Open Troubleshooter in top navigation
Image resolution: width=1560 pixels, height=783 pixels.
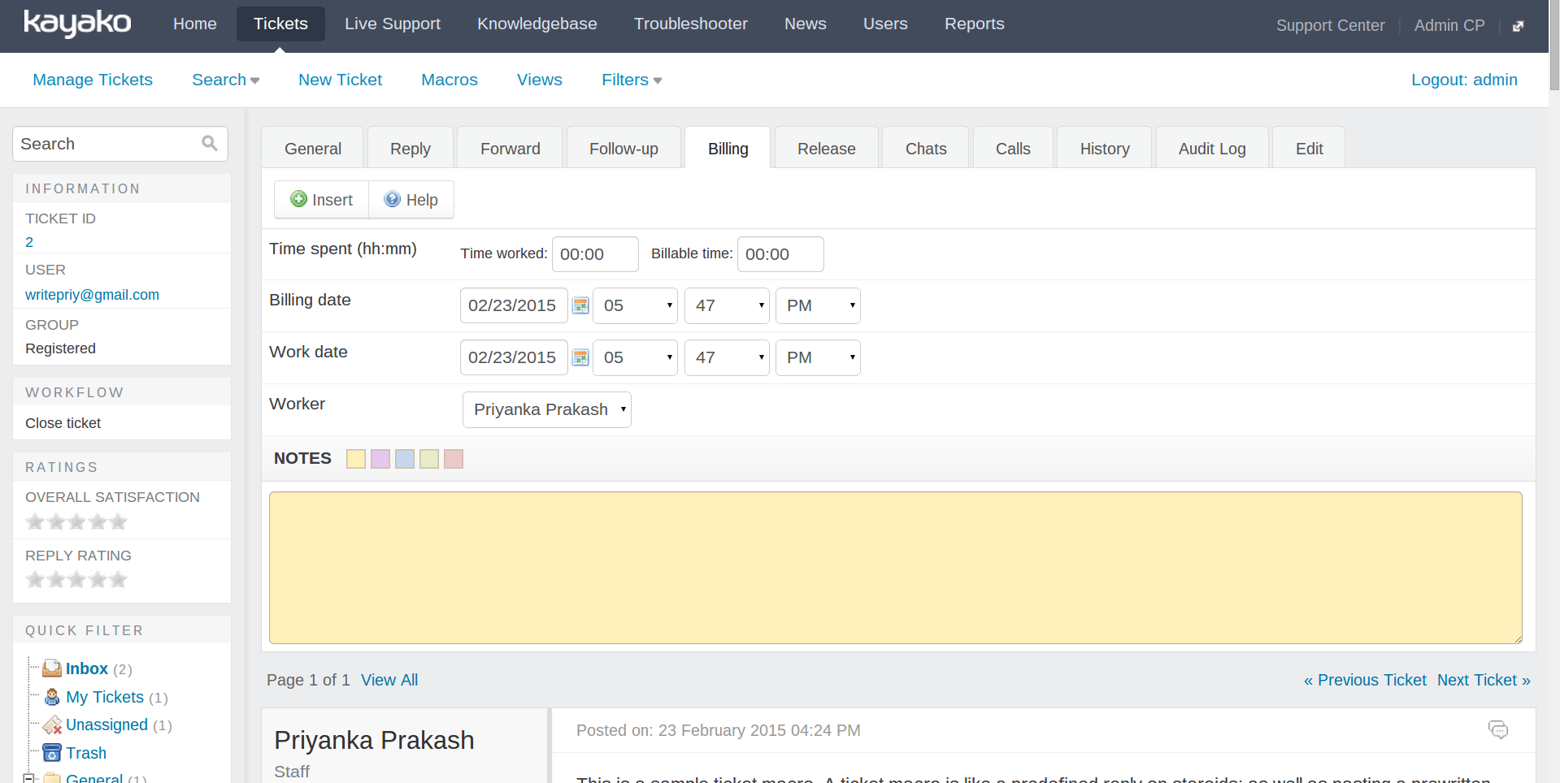tap(691, 24)
